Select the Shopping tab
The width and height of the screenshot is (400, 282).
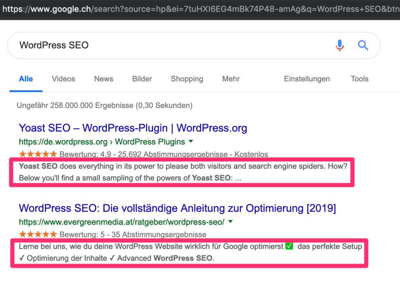[187, 79]
